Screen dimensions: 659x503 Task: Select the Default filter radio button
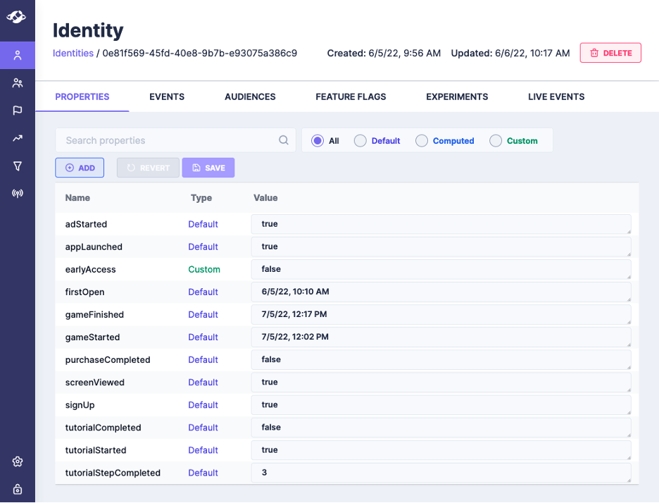click(x=360, y=141)
